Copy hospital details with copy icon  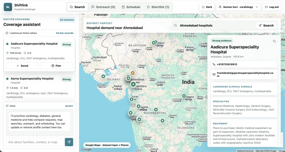274,41
